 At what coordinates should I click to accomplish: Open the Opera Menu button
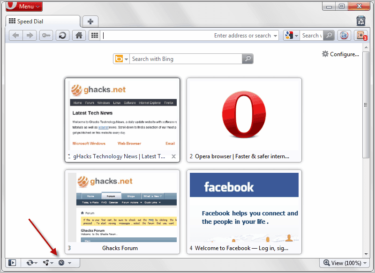(x=24, y=6)
